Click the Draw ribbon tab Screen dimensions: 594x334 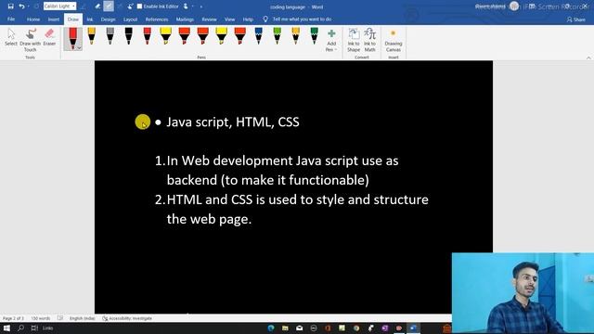pos(73,19)
